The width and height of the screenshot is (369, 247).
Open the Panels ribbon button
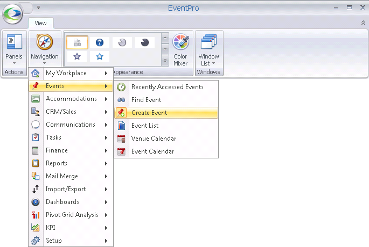tap(14, 50)
